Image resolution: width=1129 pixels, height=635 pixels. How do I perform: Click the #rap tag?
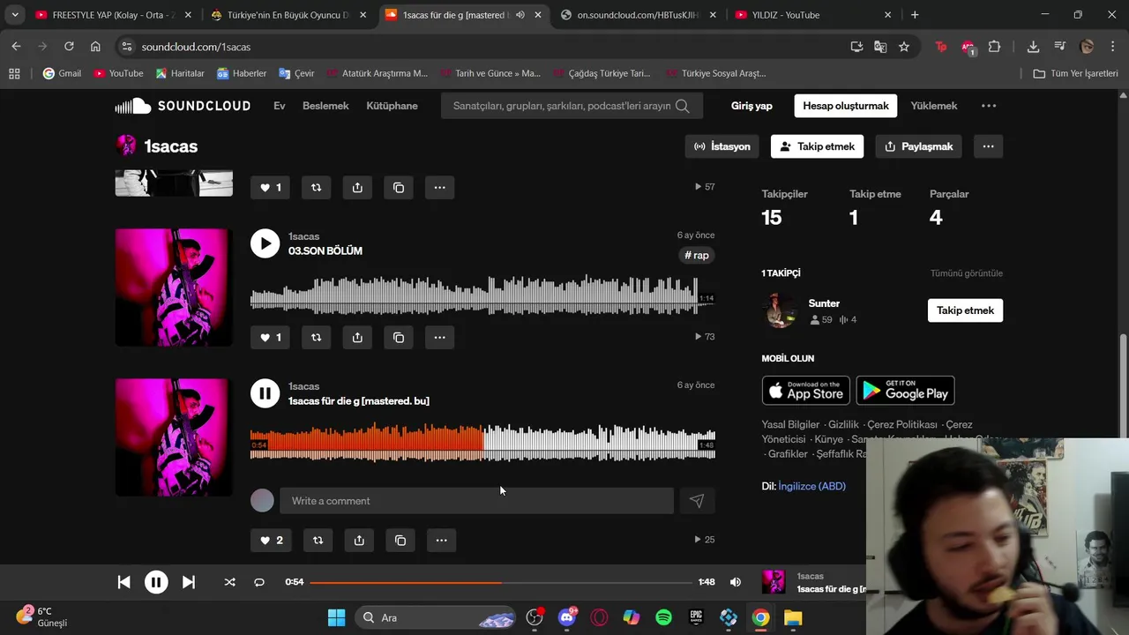(x=697, y=255)
